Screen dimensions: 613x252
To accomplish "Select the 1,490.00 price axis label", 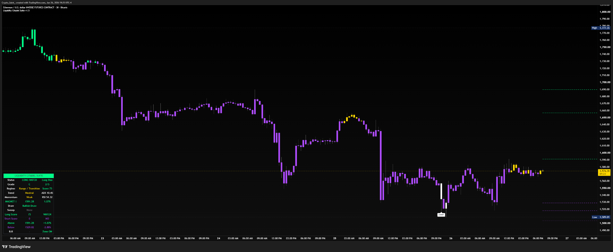I will 605,230.
